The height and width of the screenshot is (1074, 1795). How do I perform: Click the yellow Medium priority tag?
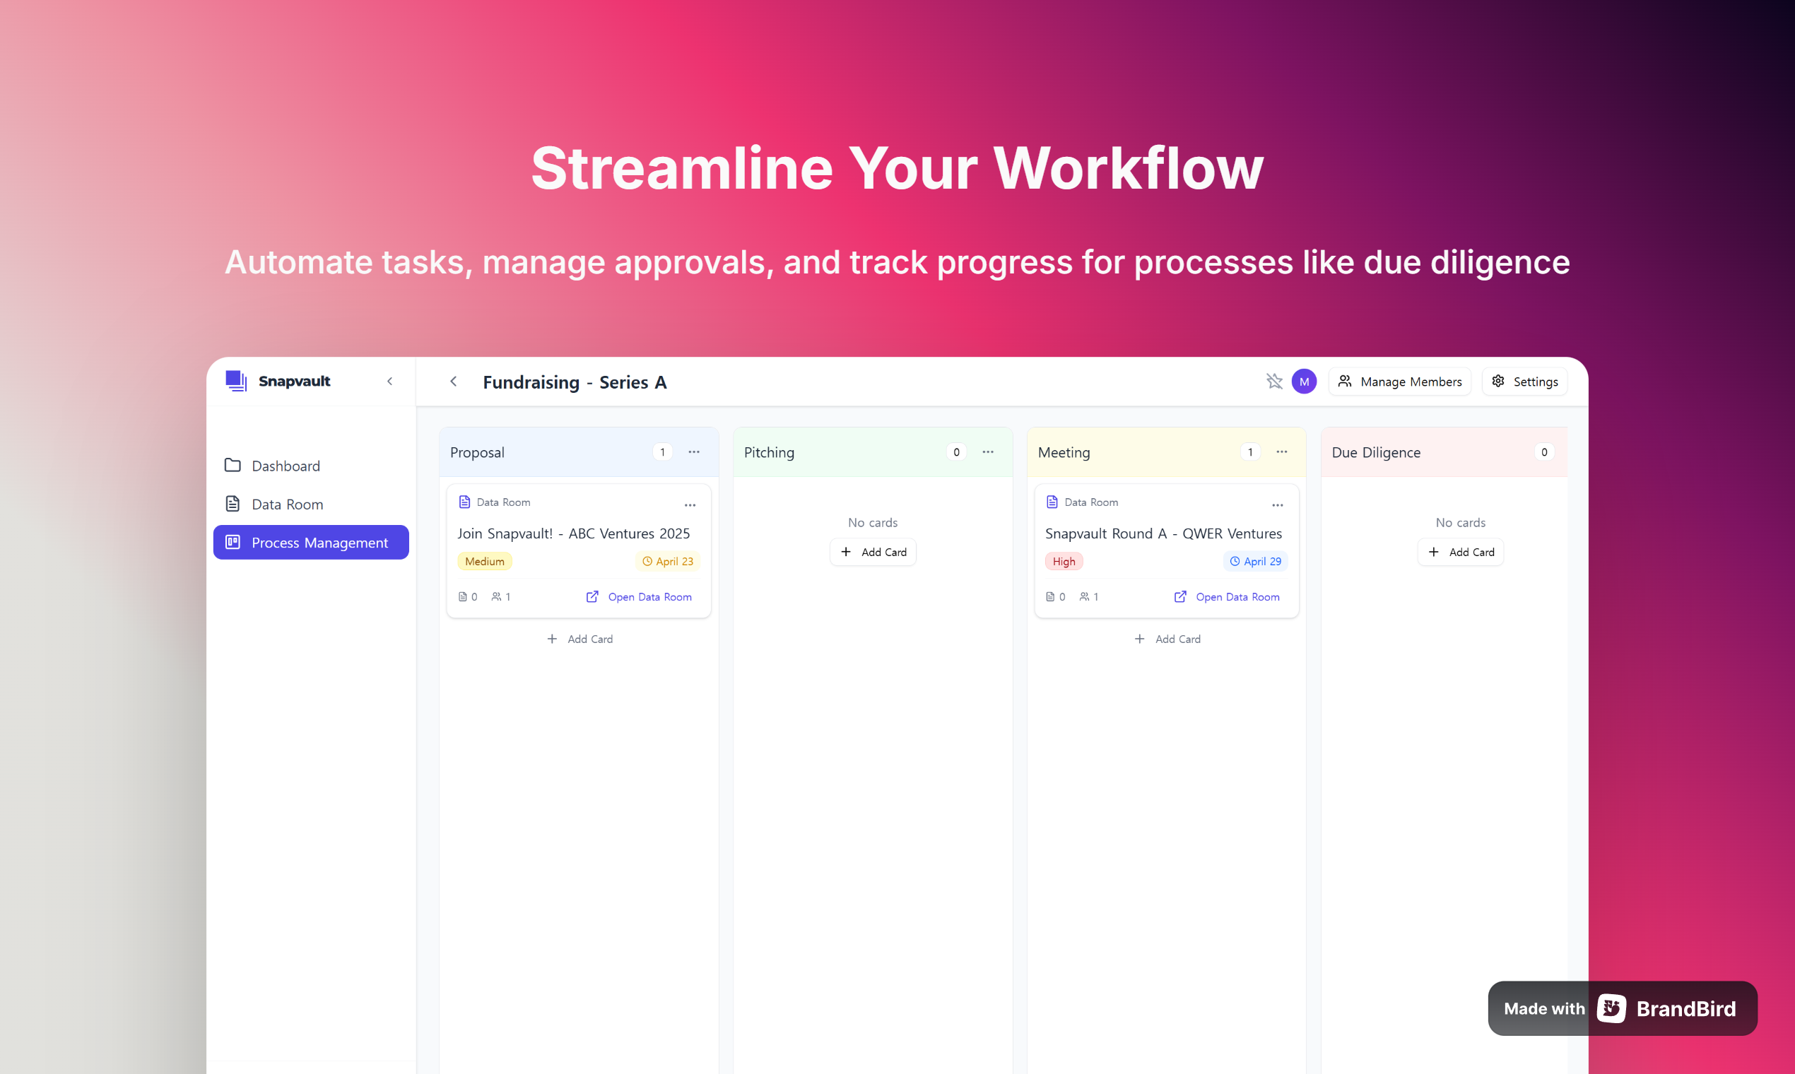[484, 561]
